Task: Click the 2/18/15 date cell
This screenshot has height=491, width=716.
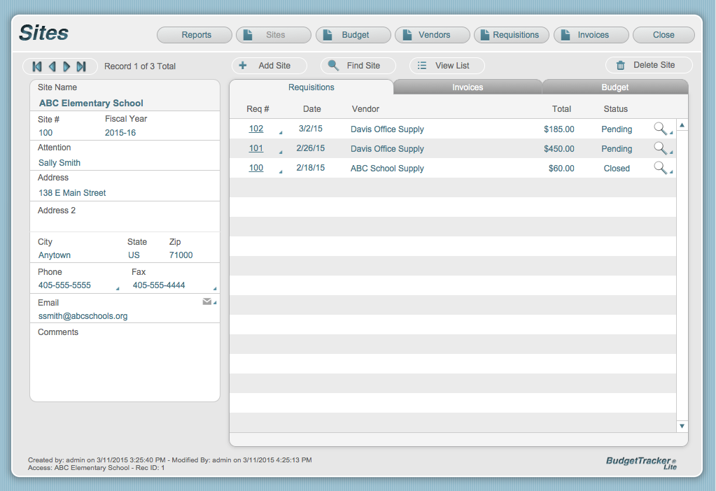Action: point(311,168)
